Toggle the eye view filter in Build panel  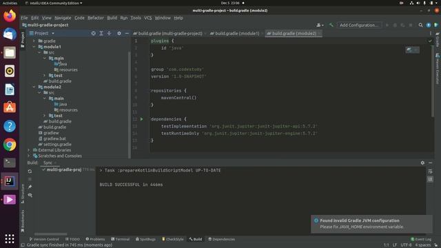[30, 195]
